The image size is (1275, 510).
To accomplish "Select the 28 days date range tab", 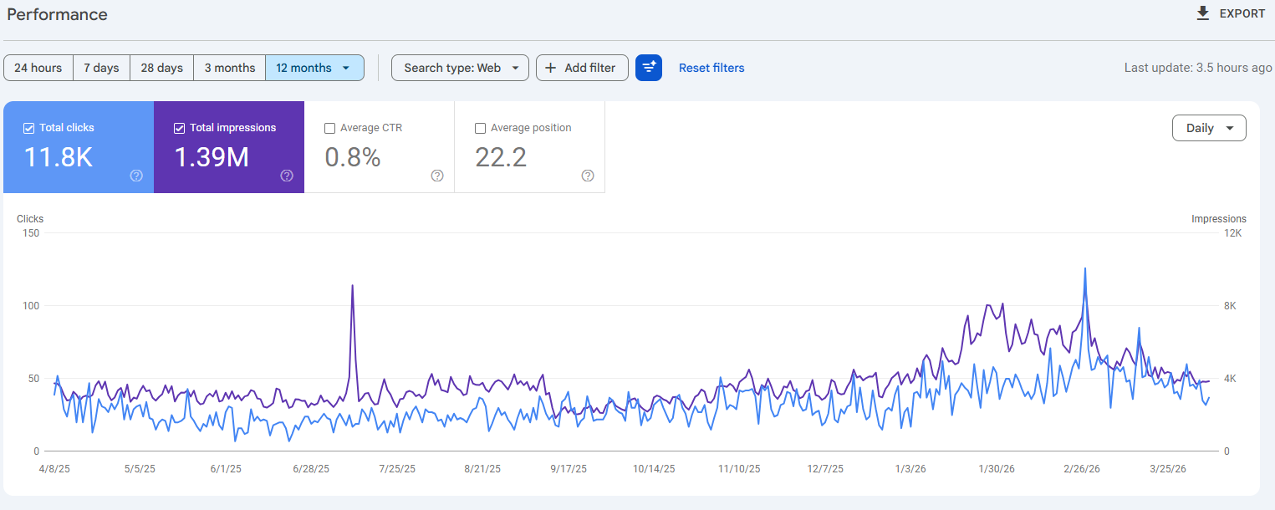I will (161, 68).
